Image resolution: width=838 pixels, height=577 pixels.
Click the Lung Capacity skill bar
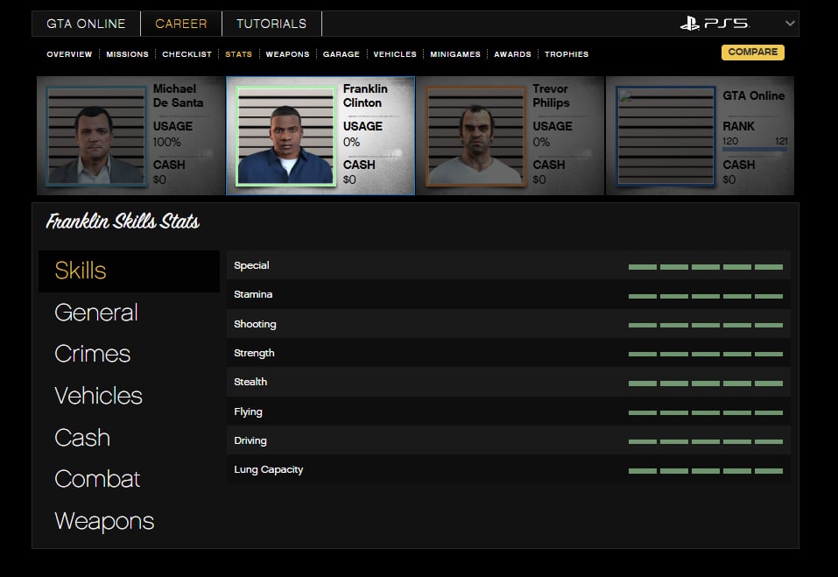click(706, 471)
